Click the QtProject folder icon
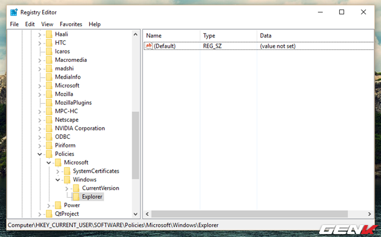 tap(49, 214)
